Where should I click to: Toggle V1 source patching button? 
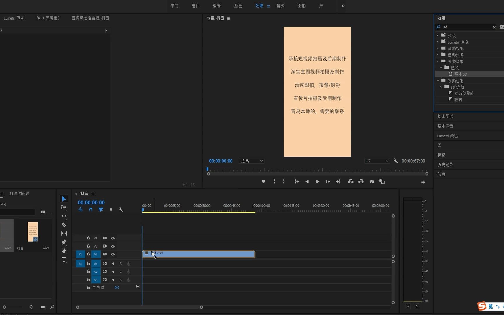tap(80, 254)
